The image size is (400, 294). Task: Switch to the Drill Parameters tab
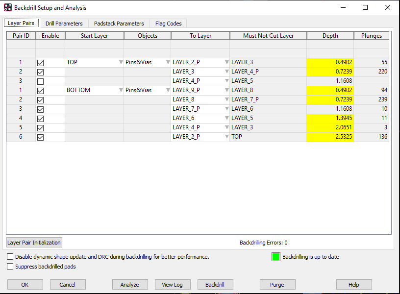pos(64,24)
